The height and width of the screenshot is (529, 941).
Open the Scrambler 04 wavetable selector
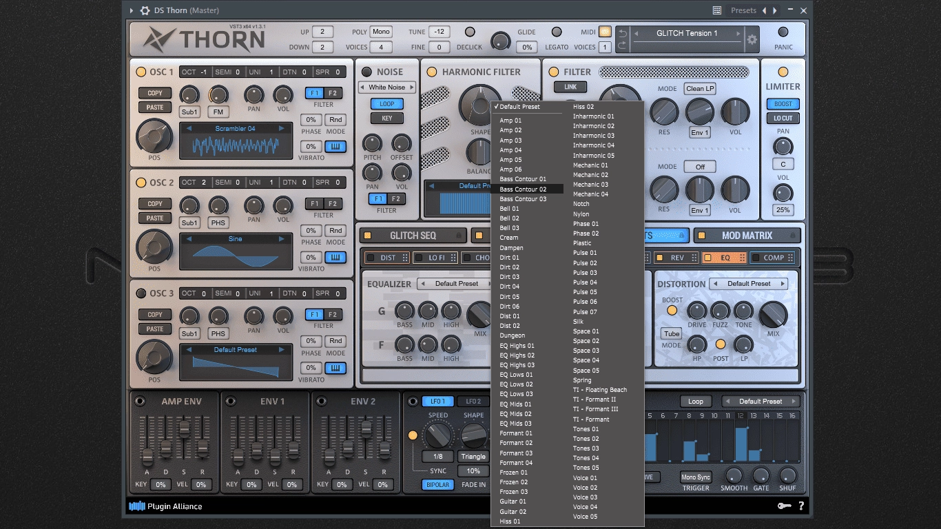coord(236,129)
